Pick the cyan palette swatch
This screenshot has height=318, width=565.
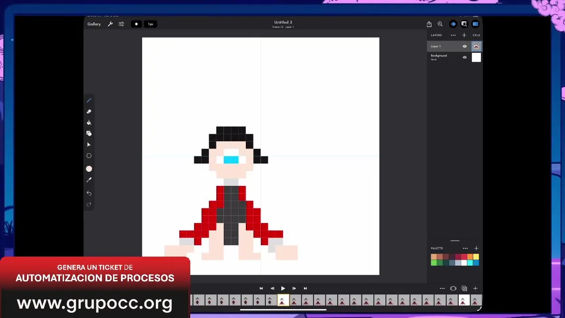(470, 262)
